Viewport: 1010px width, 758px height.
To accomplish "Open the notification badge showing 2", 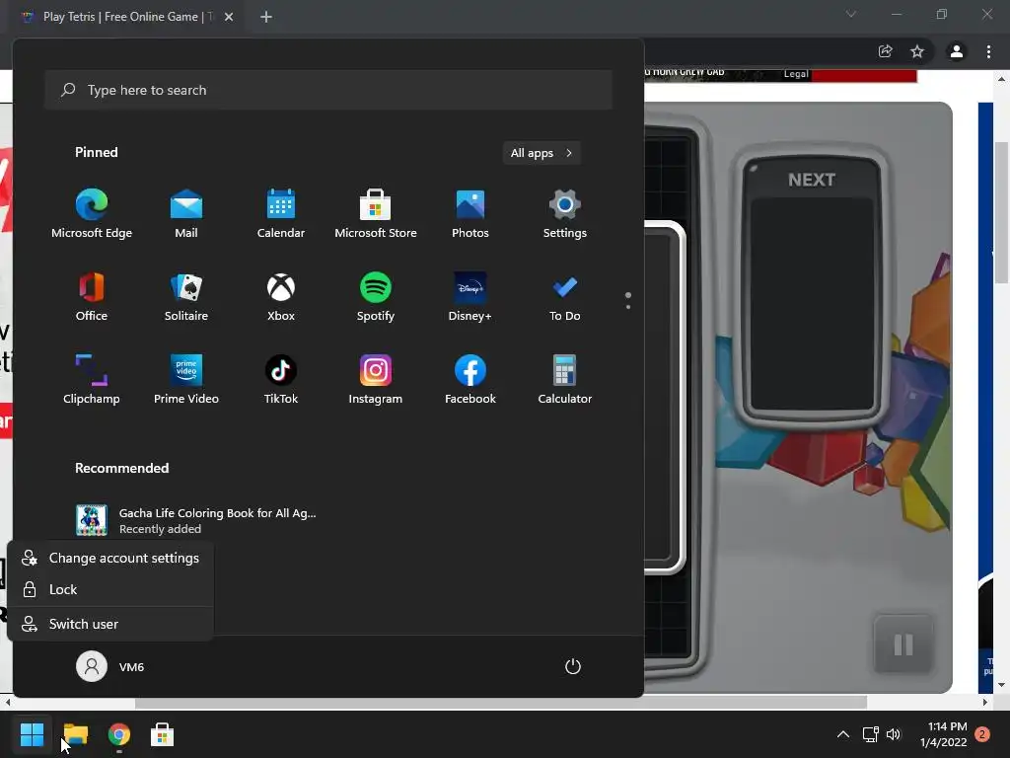I will tap(982, 734).
